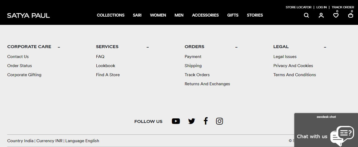Screen dimensions: 358x147
Task: Open Privacy And Cookies page
Action: point(293,66)
